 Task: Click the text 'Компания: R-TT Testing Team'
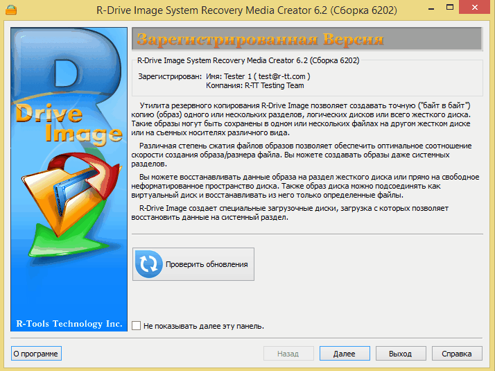click(254, 85)
